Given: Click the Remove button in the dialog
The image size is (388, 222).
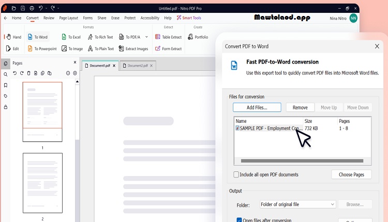Looking at the screenshot, I should pos(300,107).
